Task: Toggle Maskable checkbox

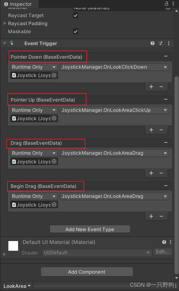Action: tap(75, 32)
